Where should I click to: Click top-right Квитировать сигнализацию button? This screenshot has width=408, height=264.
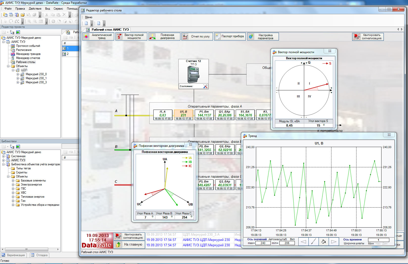pos(368,37)
